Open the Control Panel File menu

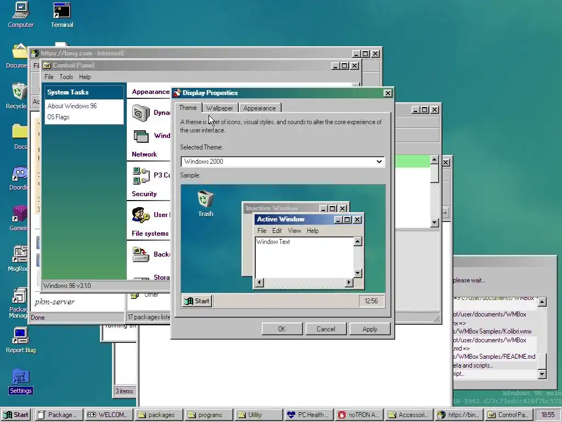point(49,77)
